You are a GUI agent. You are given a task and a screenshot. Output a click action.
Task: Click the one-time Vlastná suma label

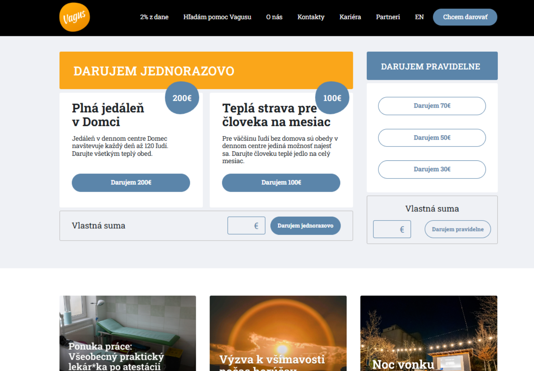(x=99, y=226)
